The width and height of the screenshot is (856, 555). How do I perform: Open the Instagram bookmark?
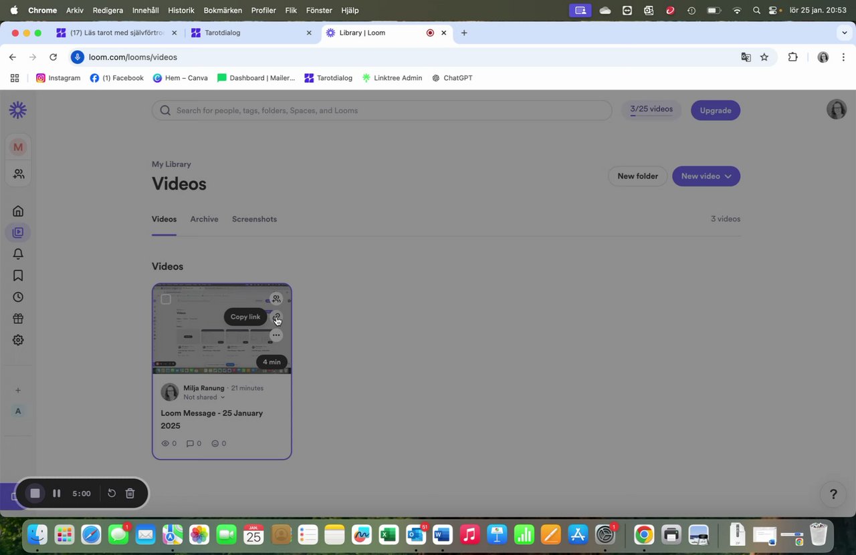pos(58,78)
